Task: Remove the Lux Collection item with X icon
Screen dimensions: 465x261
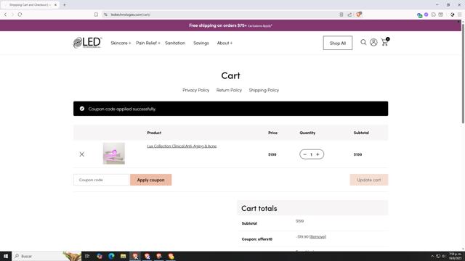Action: pos(82,154)
